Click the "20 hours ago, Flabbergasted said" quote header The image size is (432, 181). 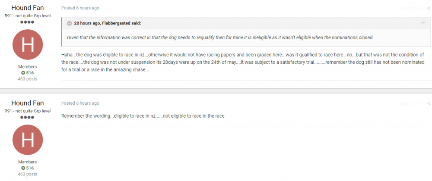[108, 23]
